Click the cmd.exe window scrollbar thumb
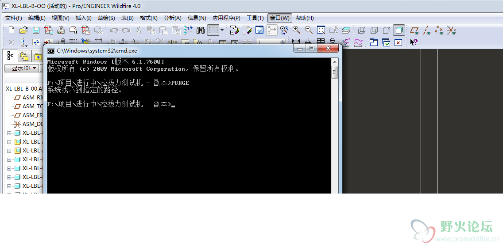Viewport: 503px width, 247px height. click(x=335, y=72)
